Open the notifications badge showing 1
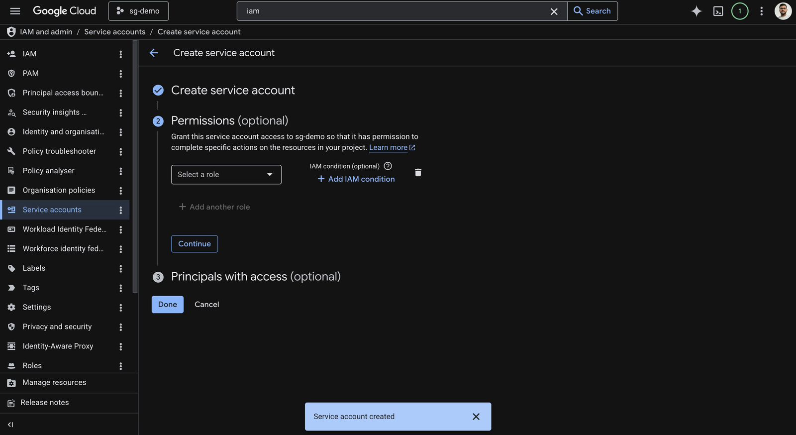This screenshot has width=796, height=435. [x=740, y=11]
